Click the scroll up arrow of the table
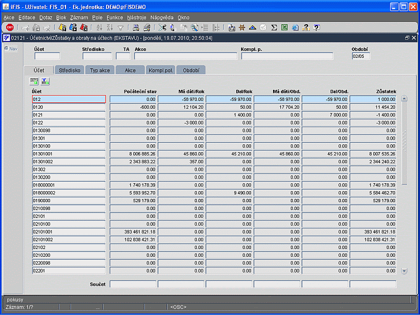The height and width of the screenshot is (315, 420). click(x=404, y=99)
